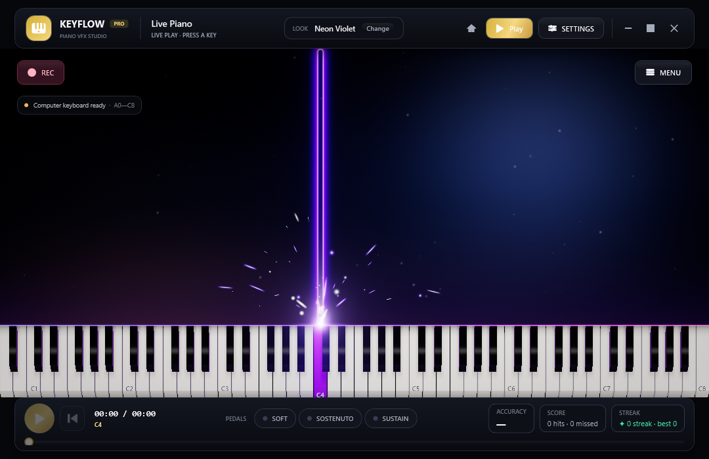Click the piano key labeled C6
The width and height of the screenshot is (709, 459).
(511, 382)
